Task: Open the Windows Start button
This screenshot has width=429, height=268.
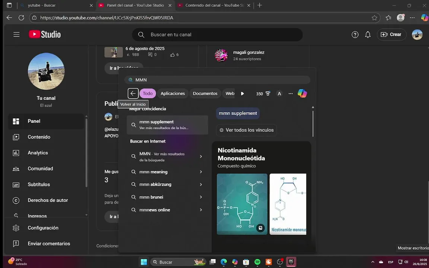Action: (x=144, y=262)
